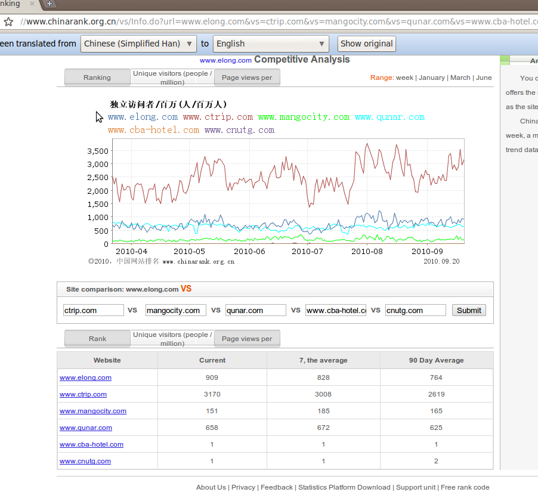Click the 90 Day Average column header
Screen dimensions: 538x492
(x=436, y=360)
